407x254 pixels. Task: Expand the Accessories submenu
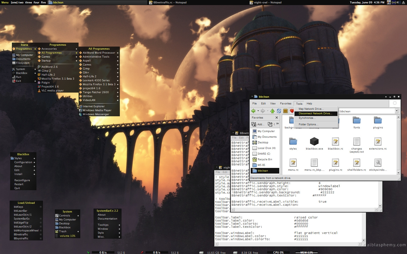(49, 49)
